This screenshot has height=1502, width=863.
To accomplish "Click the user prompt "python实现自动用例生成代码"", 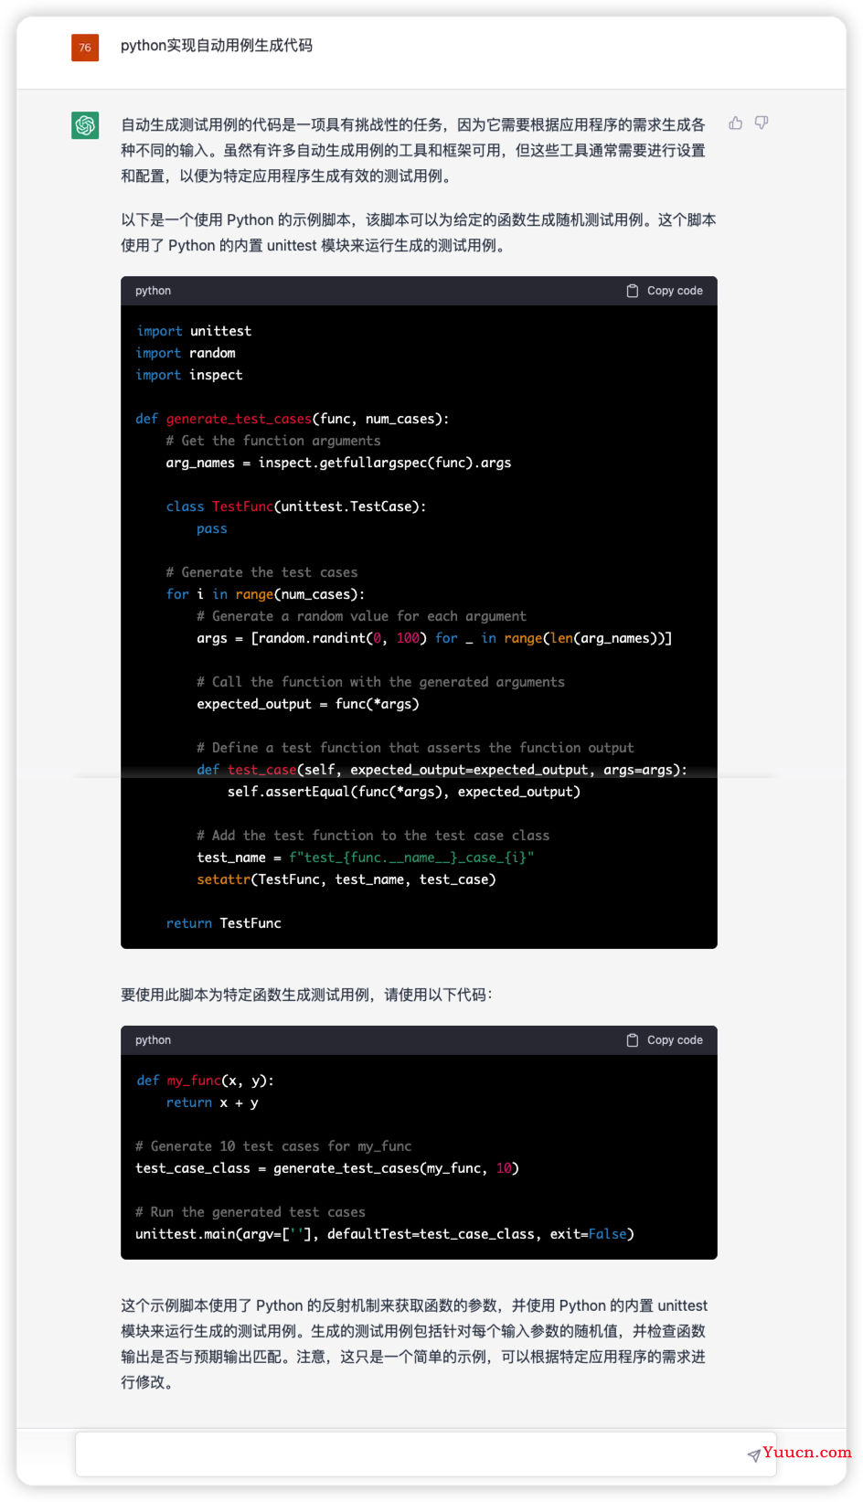I will pyautogui.click(x=217, y=46).
